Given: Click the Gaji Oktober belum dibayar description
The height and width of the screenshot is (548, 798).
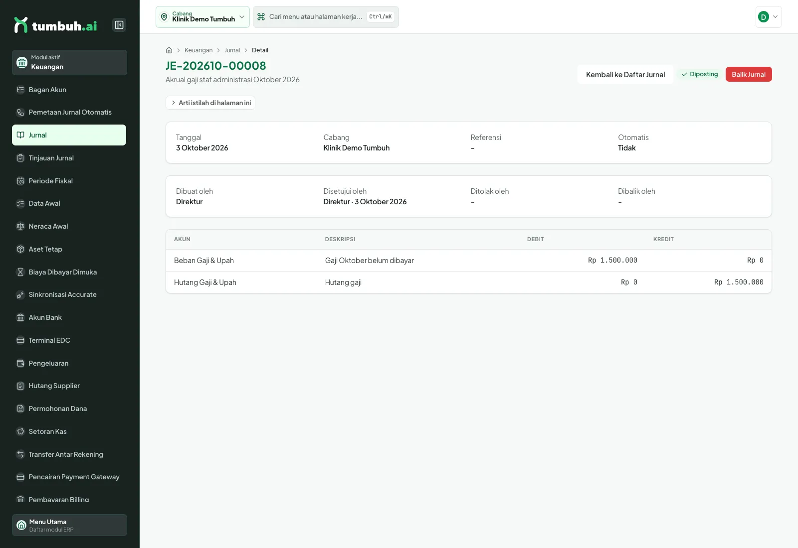Looking at the screenshot, I should (370, 261).
